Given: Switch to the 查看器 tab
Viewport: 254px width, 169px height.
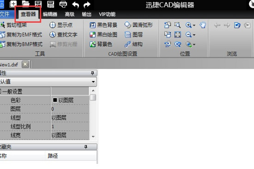Looking at the screenshot, I should [28, 14].
